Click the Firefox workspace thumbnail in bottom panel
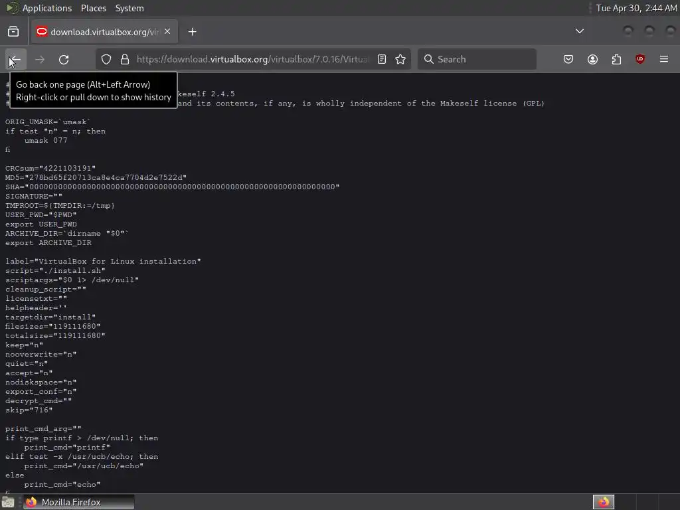Viewport: 680px width, 510px height. (604, 502)
